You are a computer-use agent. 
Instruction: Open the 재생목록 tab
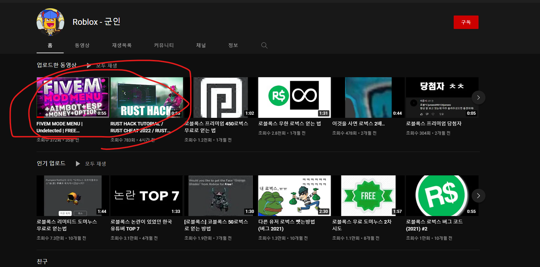(122, 45)
